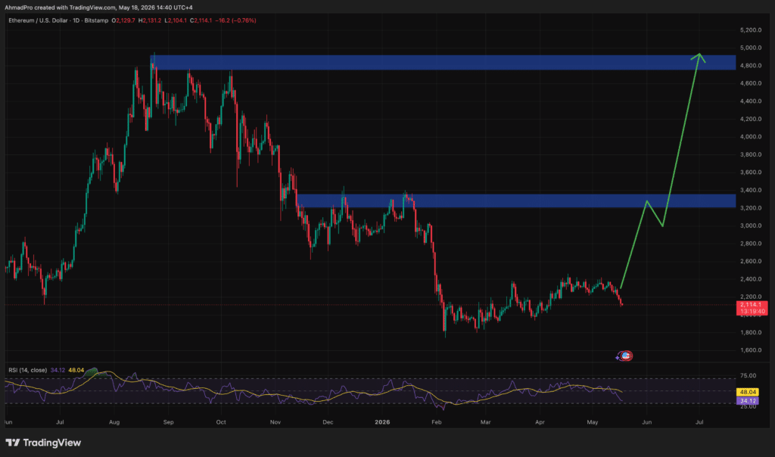Click the 4,600.0 price axis label

[x=750, y=83]
